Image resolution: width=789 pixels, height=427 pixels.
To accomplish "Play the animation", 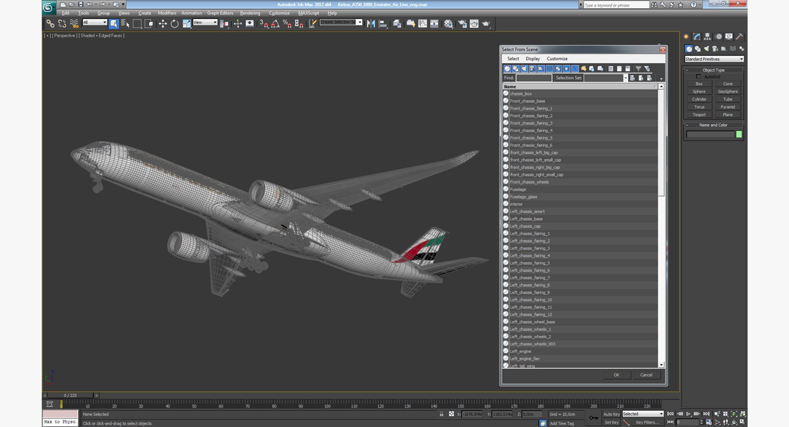I will (688, 414).
